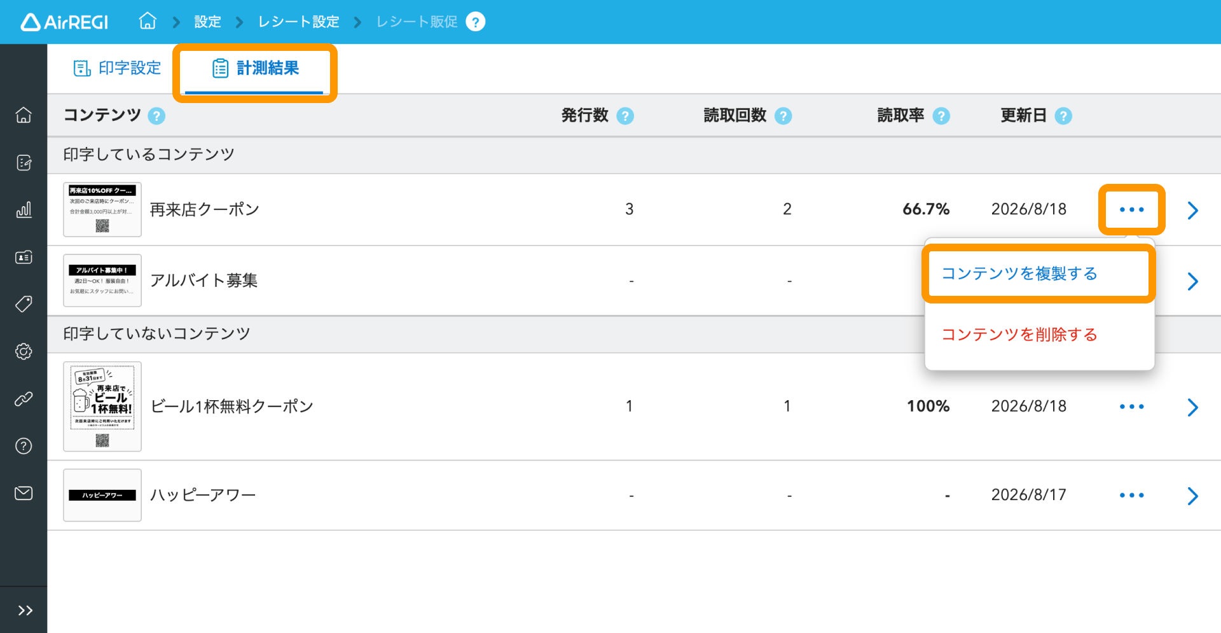Open the sidebar settings gear icon
The width and height of the screenshot is (1221, 633).
[x=24, y=351]
